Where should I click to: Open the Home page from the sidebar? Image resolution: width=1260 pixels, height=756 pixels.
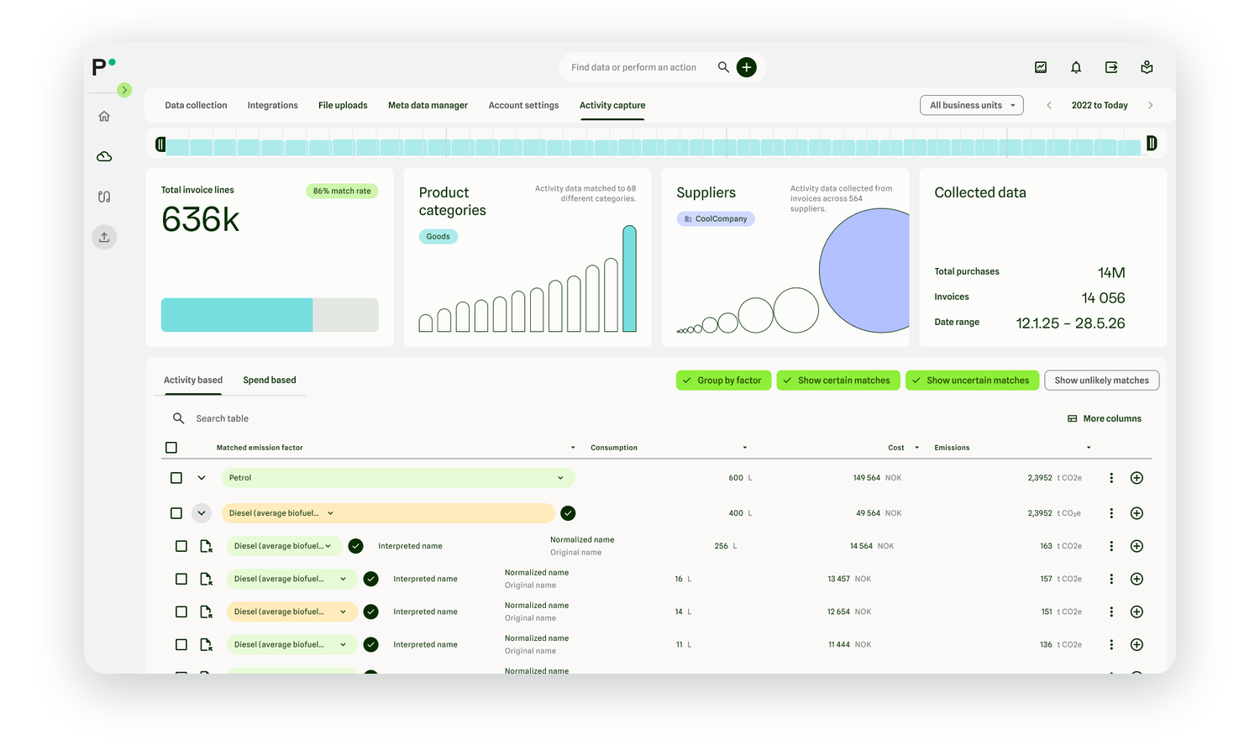(104, 116)
